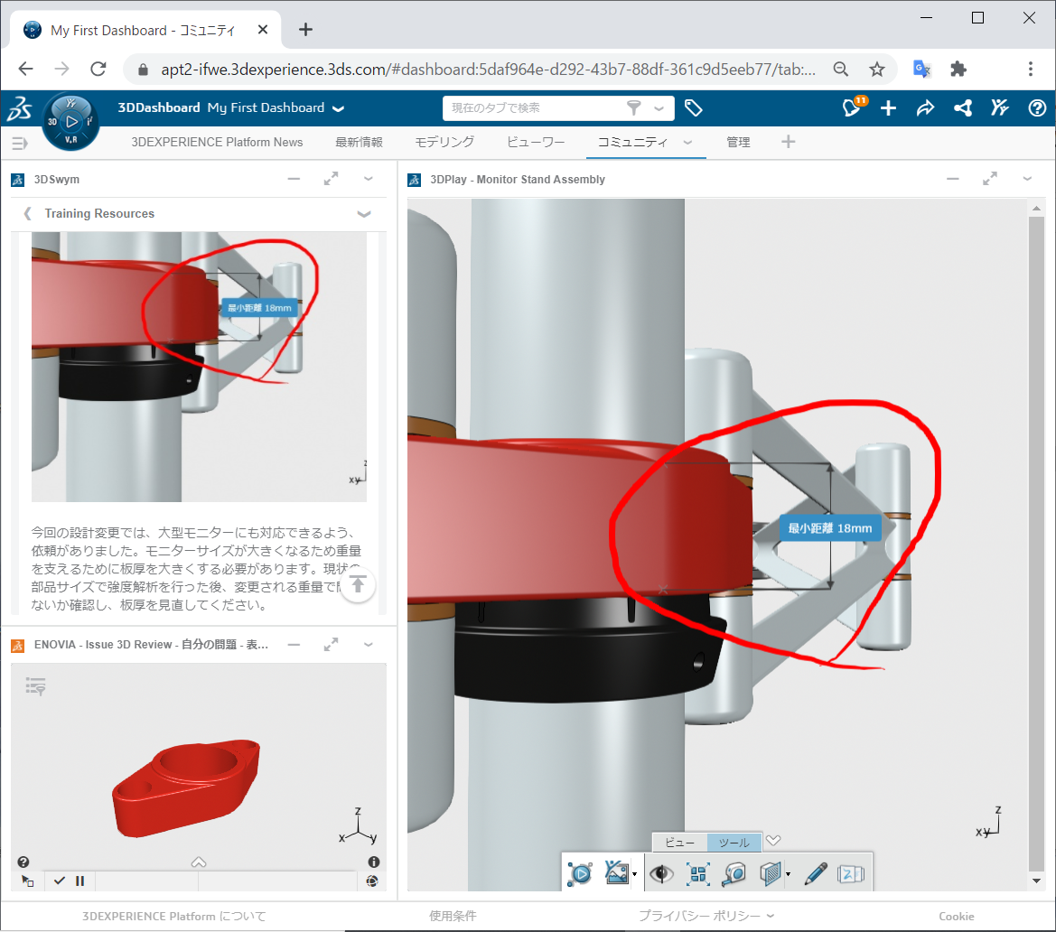The height and width of the screenshot is (932, 1056).
Task: Select the pencil Annotation tool
Action: pos(816,874)
